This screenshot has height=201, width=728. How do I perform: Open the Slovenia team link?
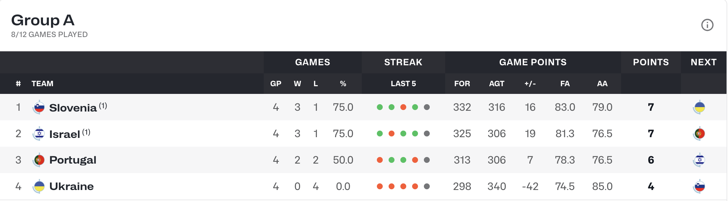point(73,108)
